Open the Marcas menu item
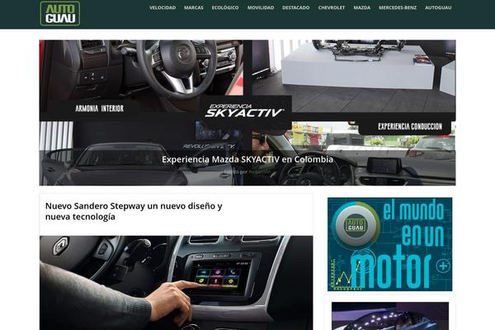The image size is (495, 330). point(194,7)
